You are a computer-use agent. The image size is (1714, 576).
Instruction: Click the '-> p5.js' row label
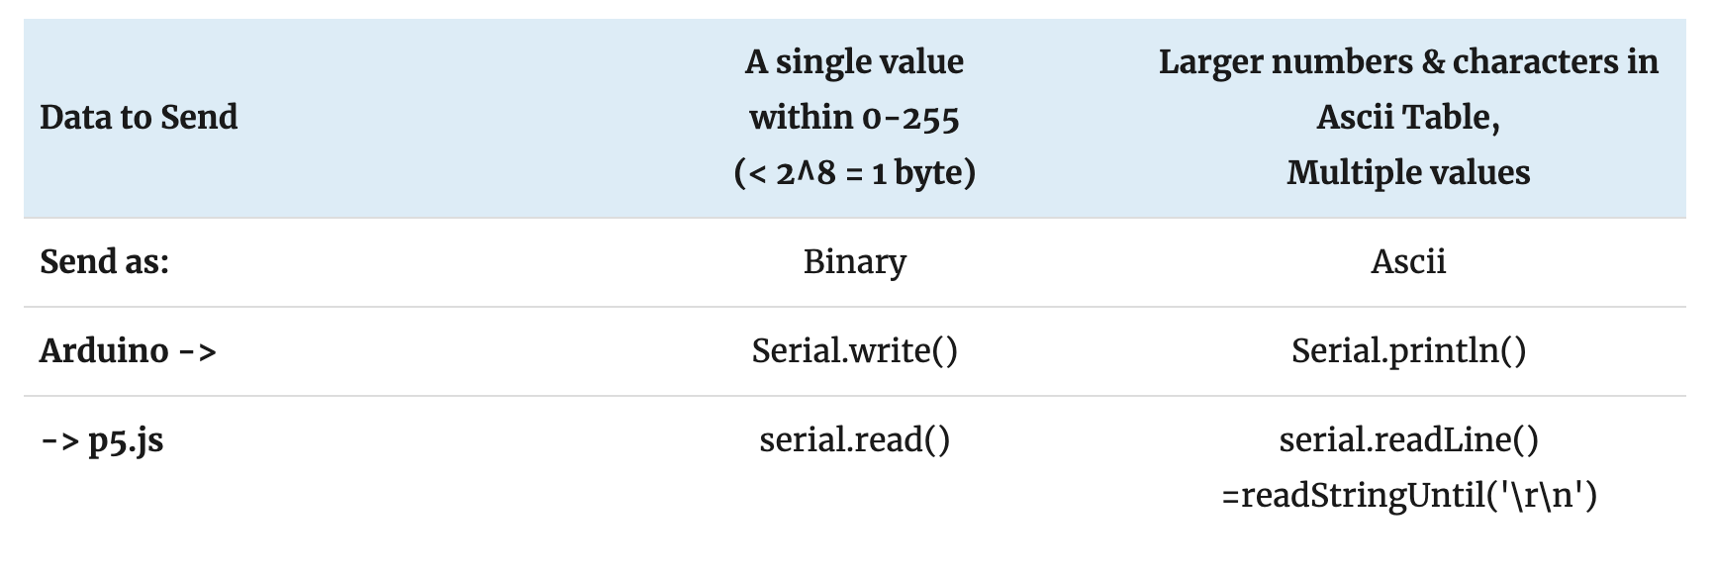[x=102, y=439]
